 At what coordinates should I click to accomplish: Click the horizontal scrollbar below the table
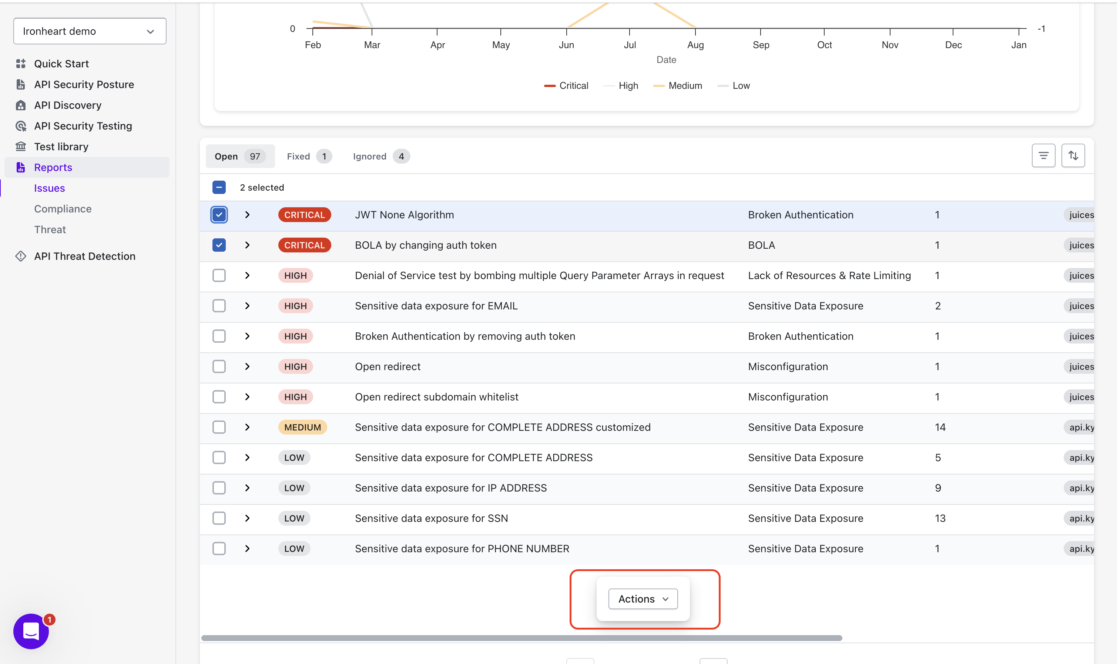pos(521,638)
